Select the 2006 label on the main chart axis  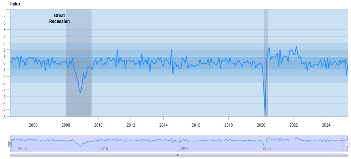33,125
